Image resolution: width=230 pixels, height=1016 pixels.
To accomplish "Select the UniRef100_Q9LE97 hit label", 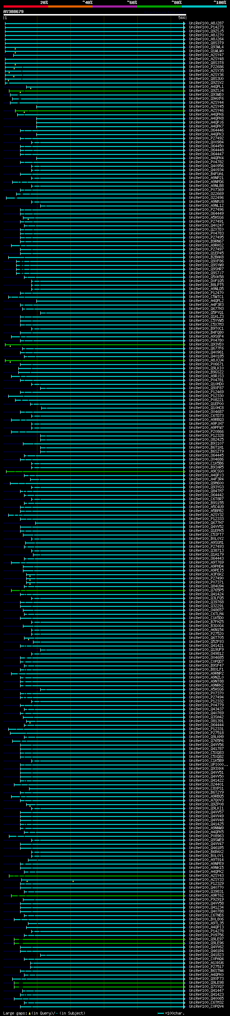I will click(x=206, y=939).
